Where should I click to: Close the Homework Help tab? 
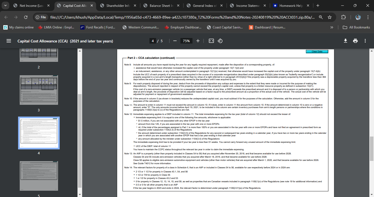tap(308, 5)
